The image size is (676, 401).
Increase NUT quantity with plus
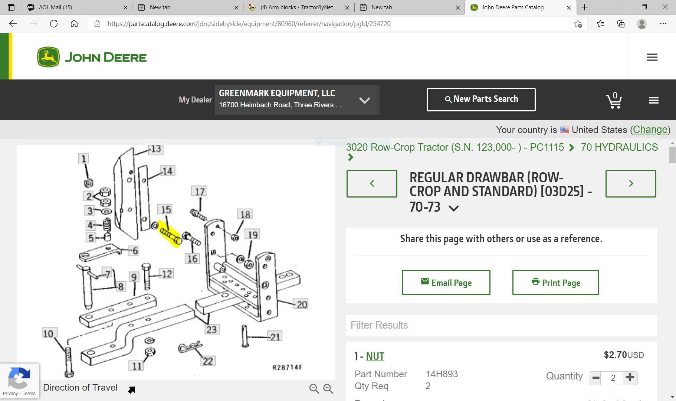point(630,378)
